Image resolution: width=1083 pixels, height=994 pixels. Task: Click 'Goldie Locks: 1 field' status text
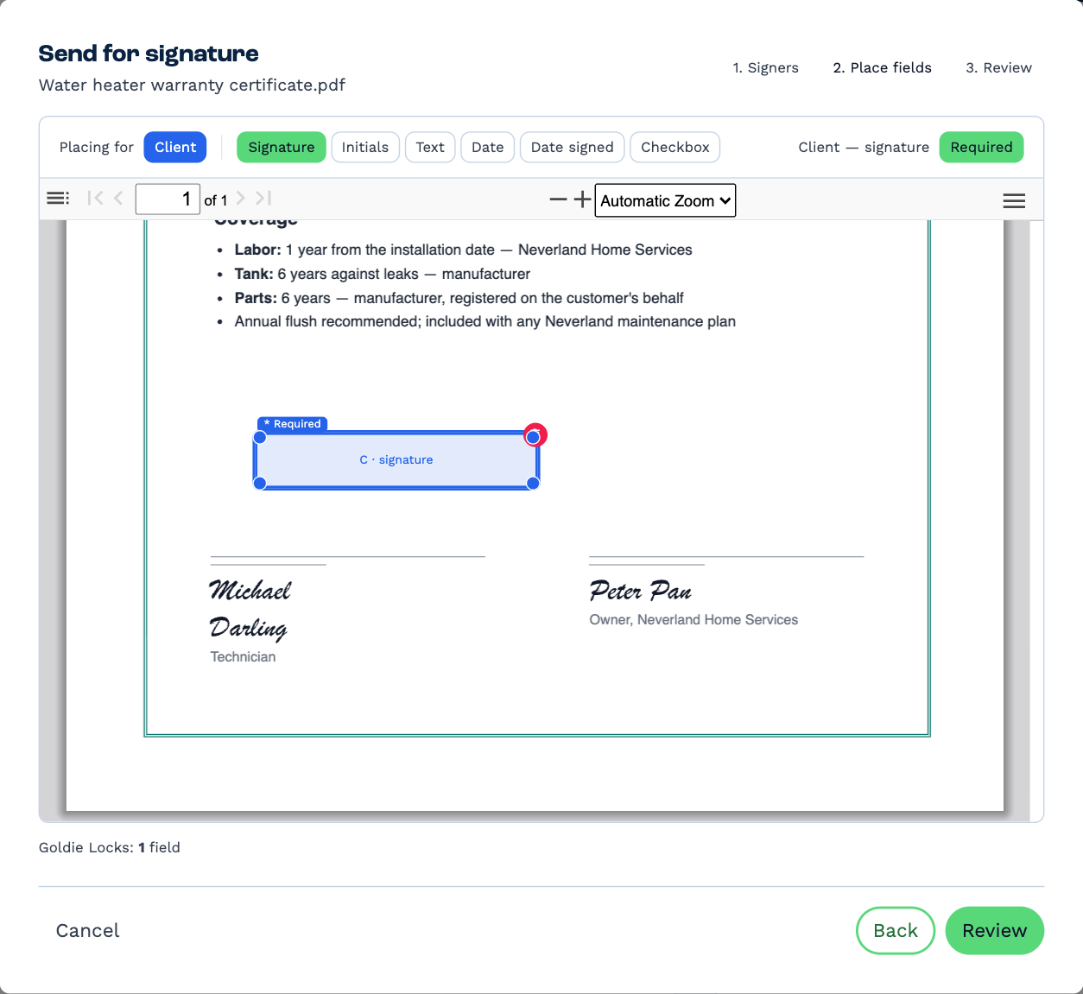point(110,847)
